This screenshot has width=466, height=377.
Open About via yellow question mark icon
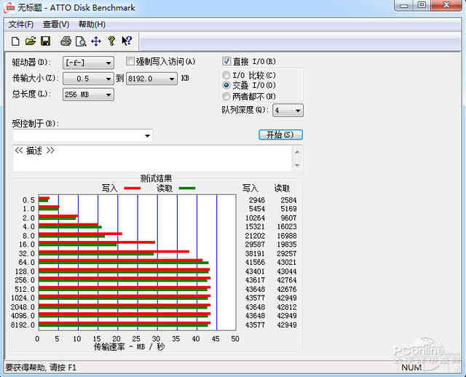click(x=111, y=41)
